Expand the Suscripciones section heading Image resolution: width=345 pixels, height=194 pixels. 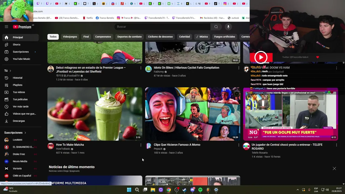coord(15,133)
